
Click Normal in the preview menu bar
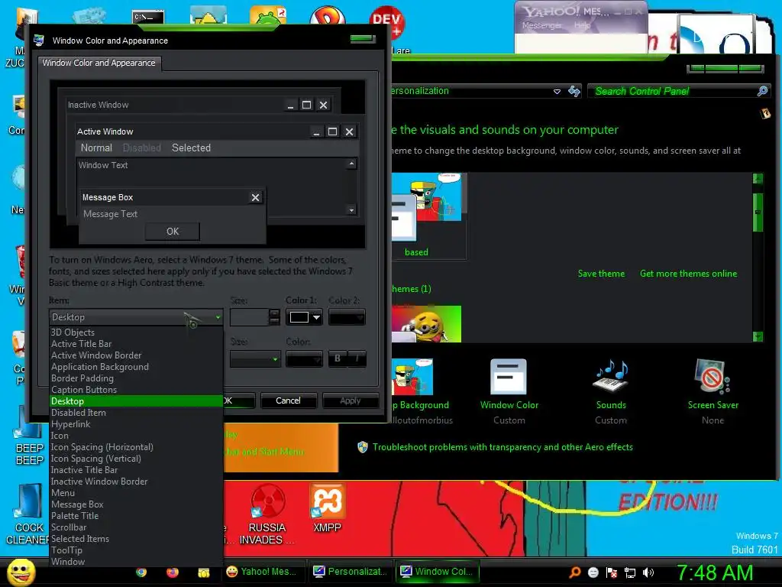96,148
